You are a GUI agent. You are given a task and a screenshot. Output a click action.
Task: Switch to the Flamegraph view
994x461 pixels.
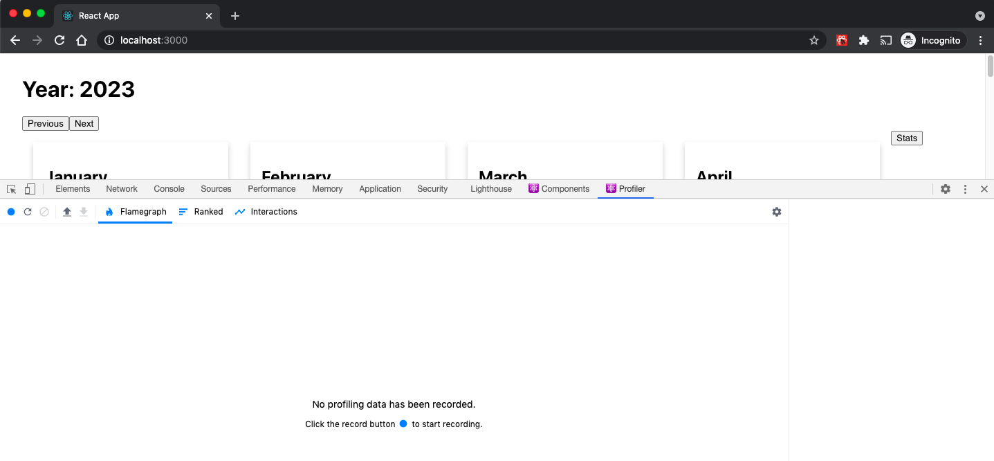pyautogui.click(x=136, y=212)
